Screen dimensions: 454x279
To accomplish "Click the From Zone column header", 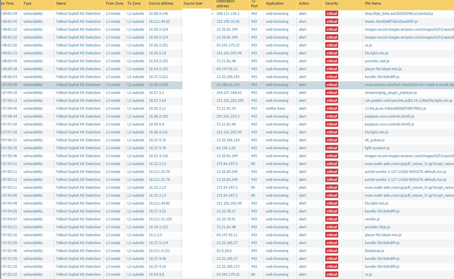I will coord(115,4).
